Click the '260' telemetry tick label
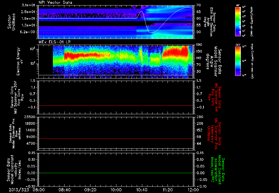 [x=200, y=117]
